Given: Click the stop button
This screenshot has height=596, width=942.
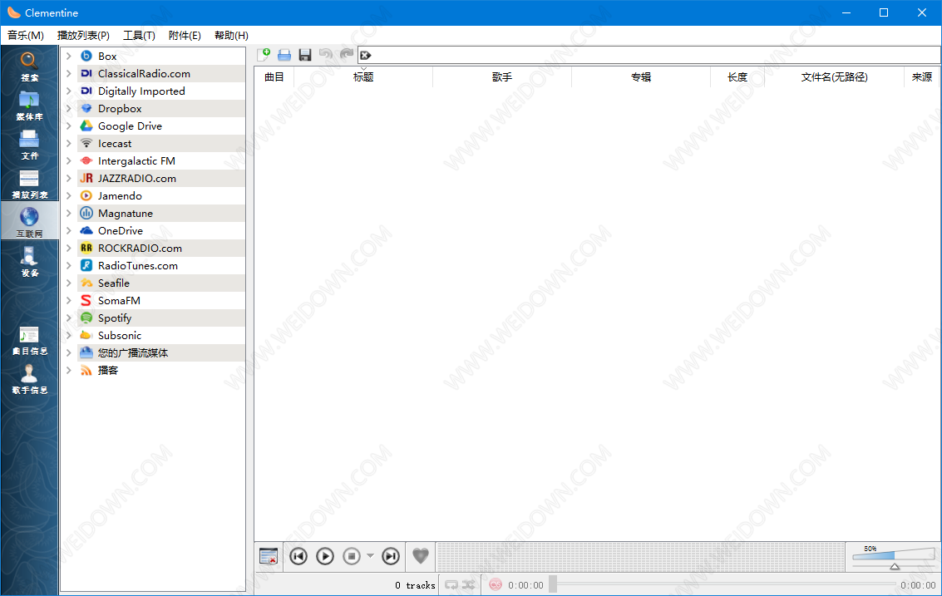Looking at the screenshot, I should [352, 556].
